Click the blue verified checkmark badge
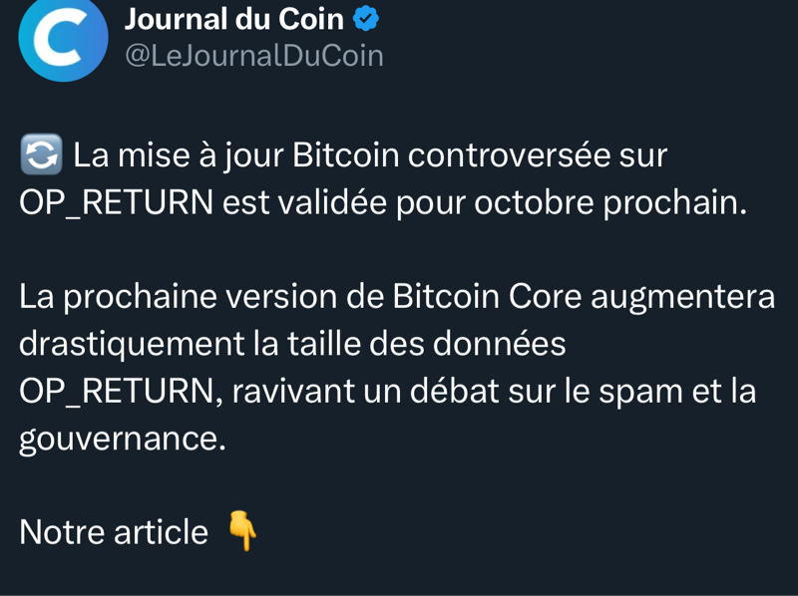798x596 pixels. coord(366,19)
